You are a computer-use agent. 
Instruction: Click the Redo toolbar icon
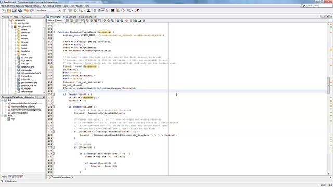coord(32,10)
